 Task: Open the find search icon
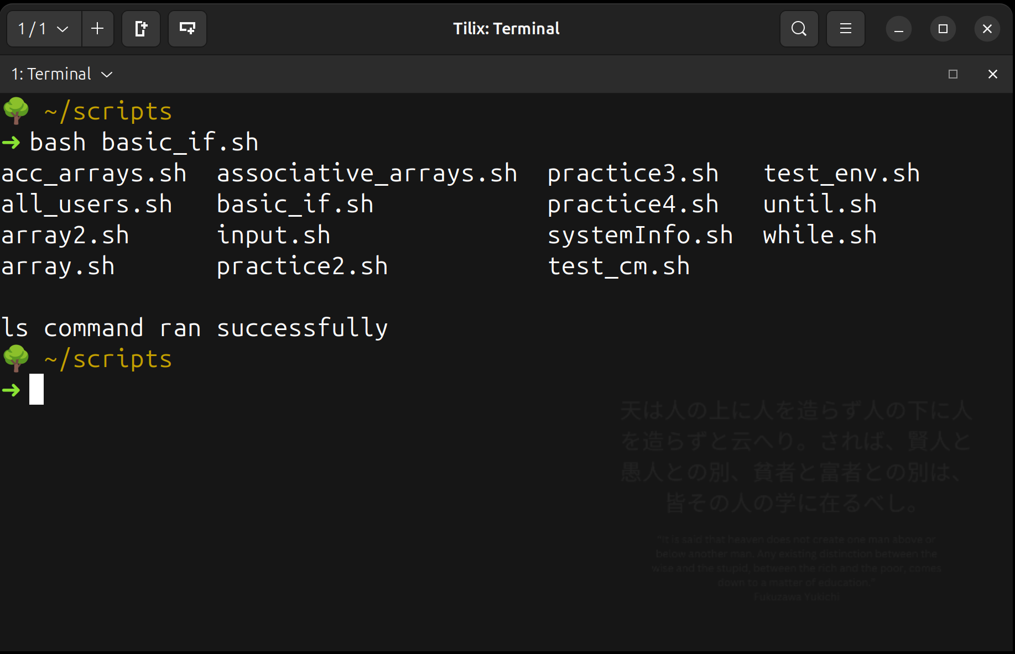pyautogui.click(x=799, y=29)
